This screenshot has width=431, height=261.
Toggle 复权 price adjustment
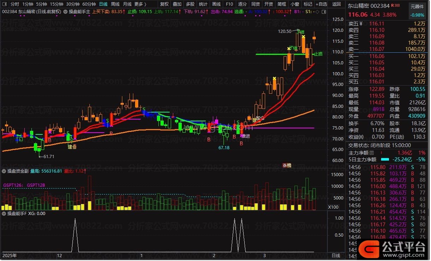164,4
